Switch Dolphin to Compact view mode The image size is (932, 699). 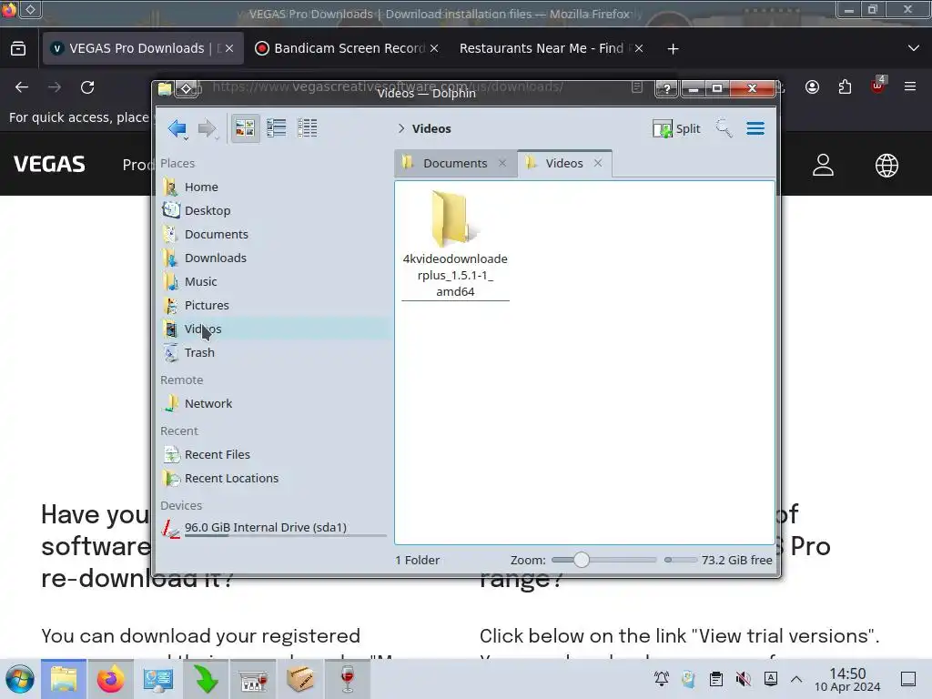277,127
